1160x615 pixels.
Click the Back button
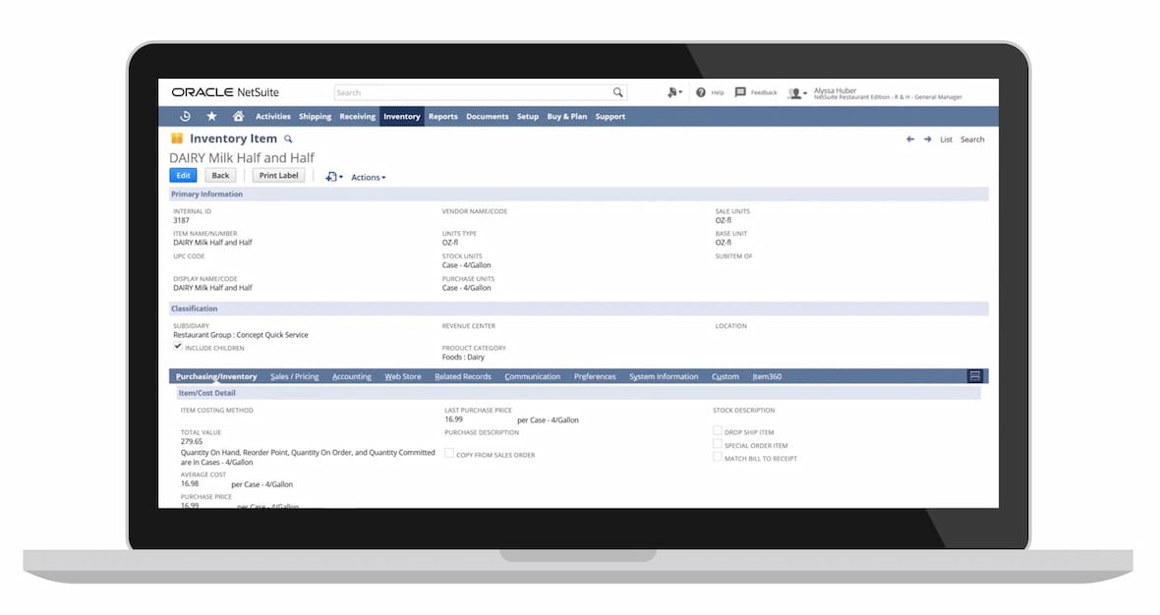click(x=220, y=175)
